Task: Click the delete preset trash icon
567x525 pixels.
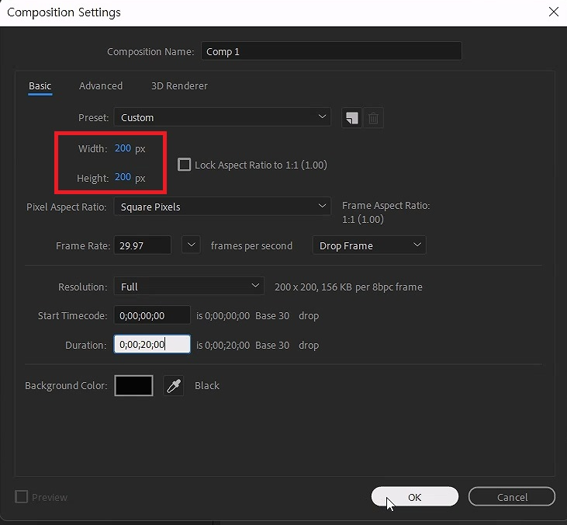Action: 373,118
